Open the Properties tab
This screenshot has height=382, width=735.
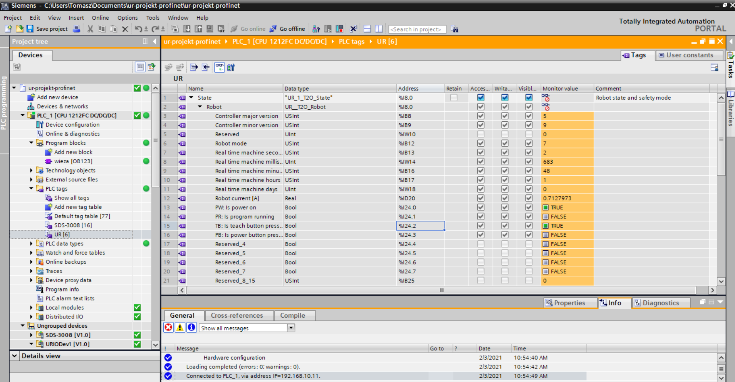tap(570, 303)
